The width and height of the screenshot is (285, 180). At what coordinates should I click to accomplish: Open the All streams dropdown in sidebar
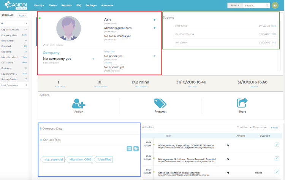[14, 24]
